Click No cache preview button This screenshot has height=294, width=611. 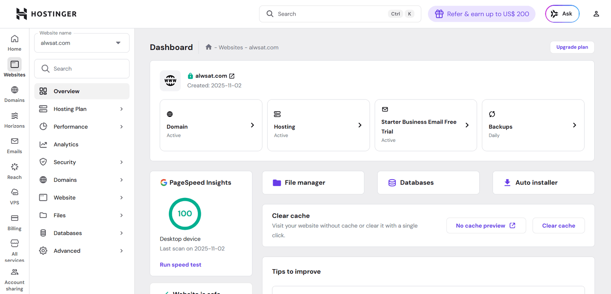[x=486, y=225]
